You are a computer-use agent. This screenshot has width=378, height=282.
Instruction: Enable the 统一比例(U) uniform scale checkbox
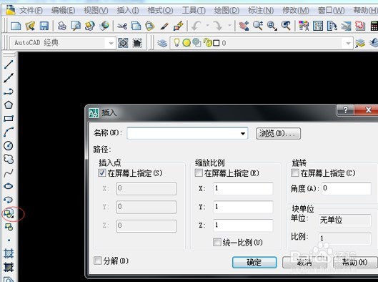tap(217, 242)
